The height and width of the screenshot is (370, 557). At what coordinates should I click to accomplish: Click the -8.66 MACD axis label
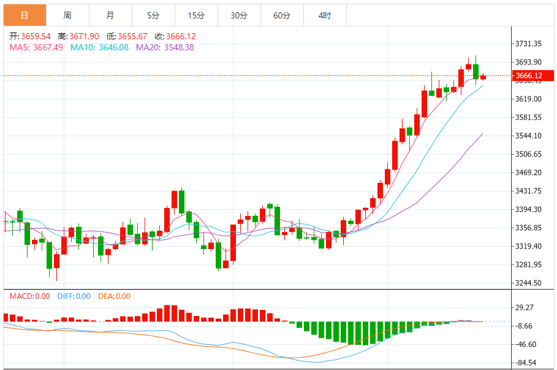tap(525, 326)
